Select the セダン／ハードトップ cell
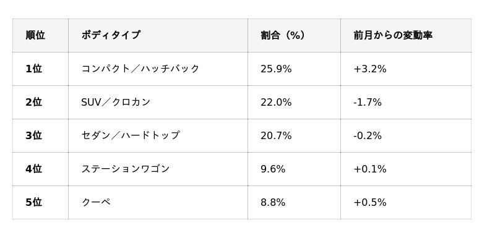Screen dimensions: 495x238 tap(158, 135)
